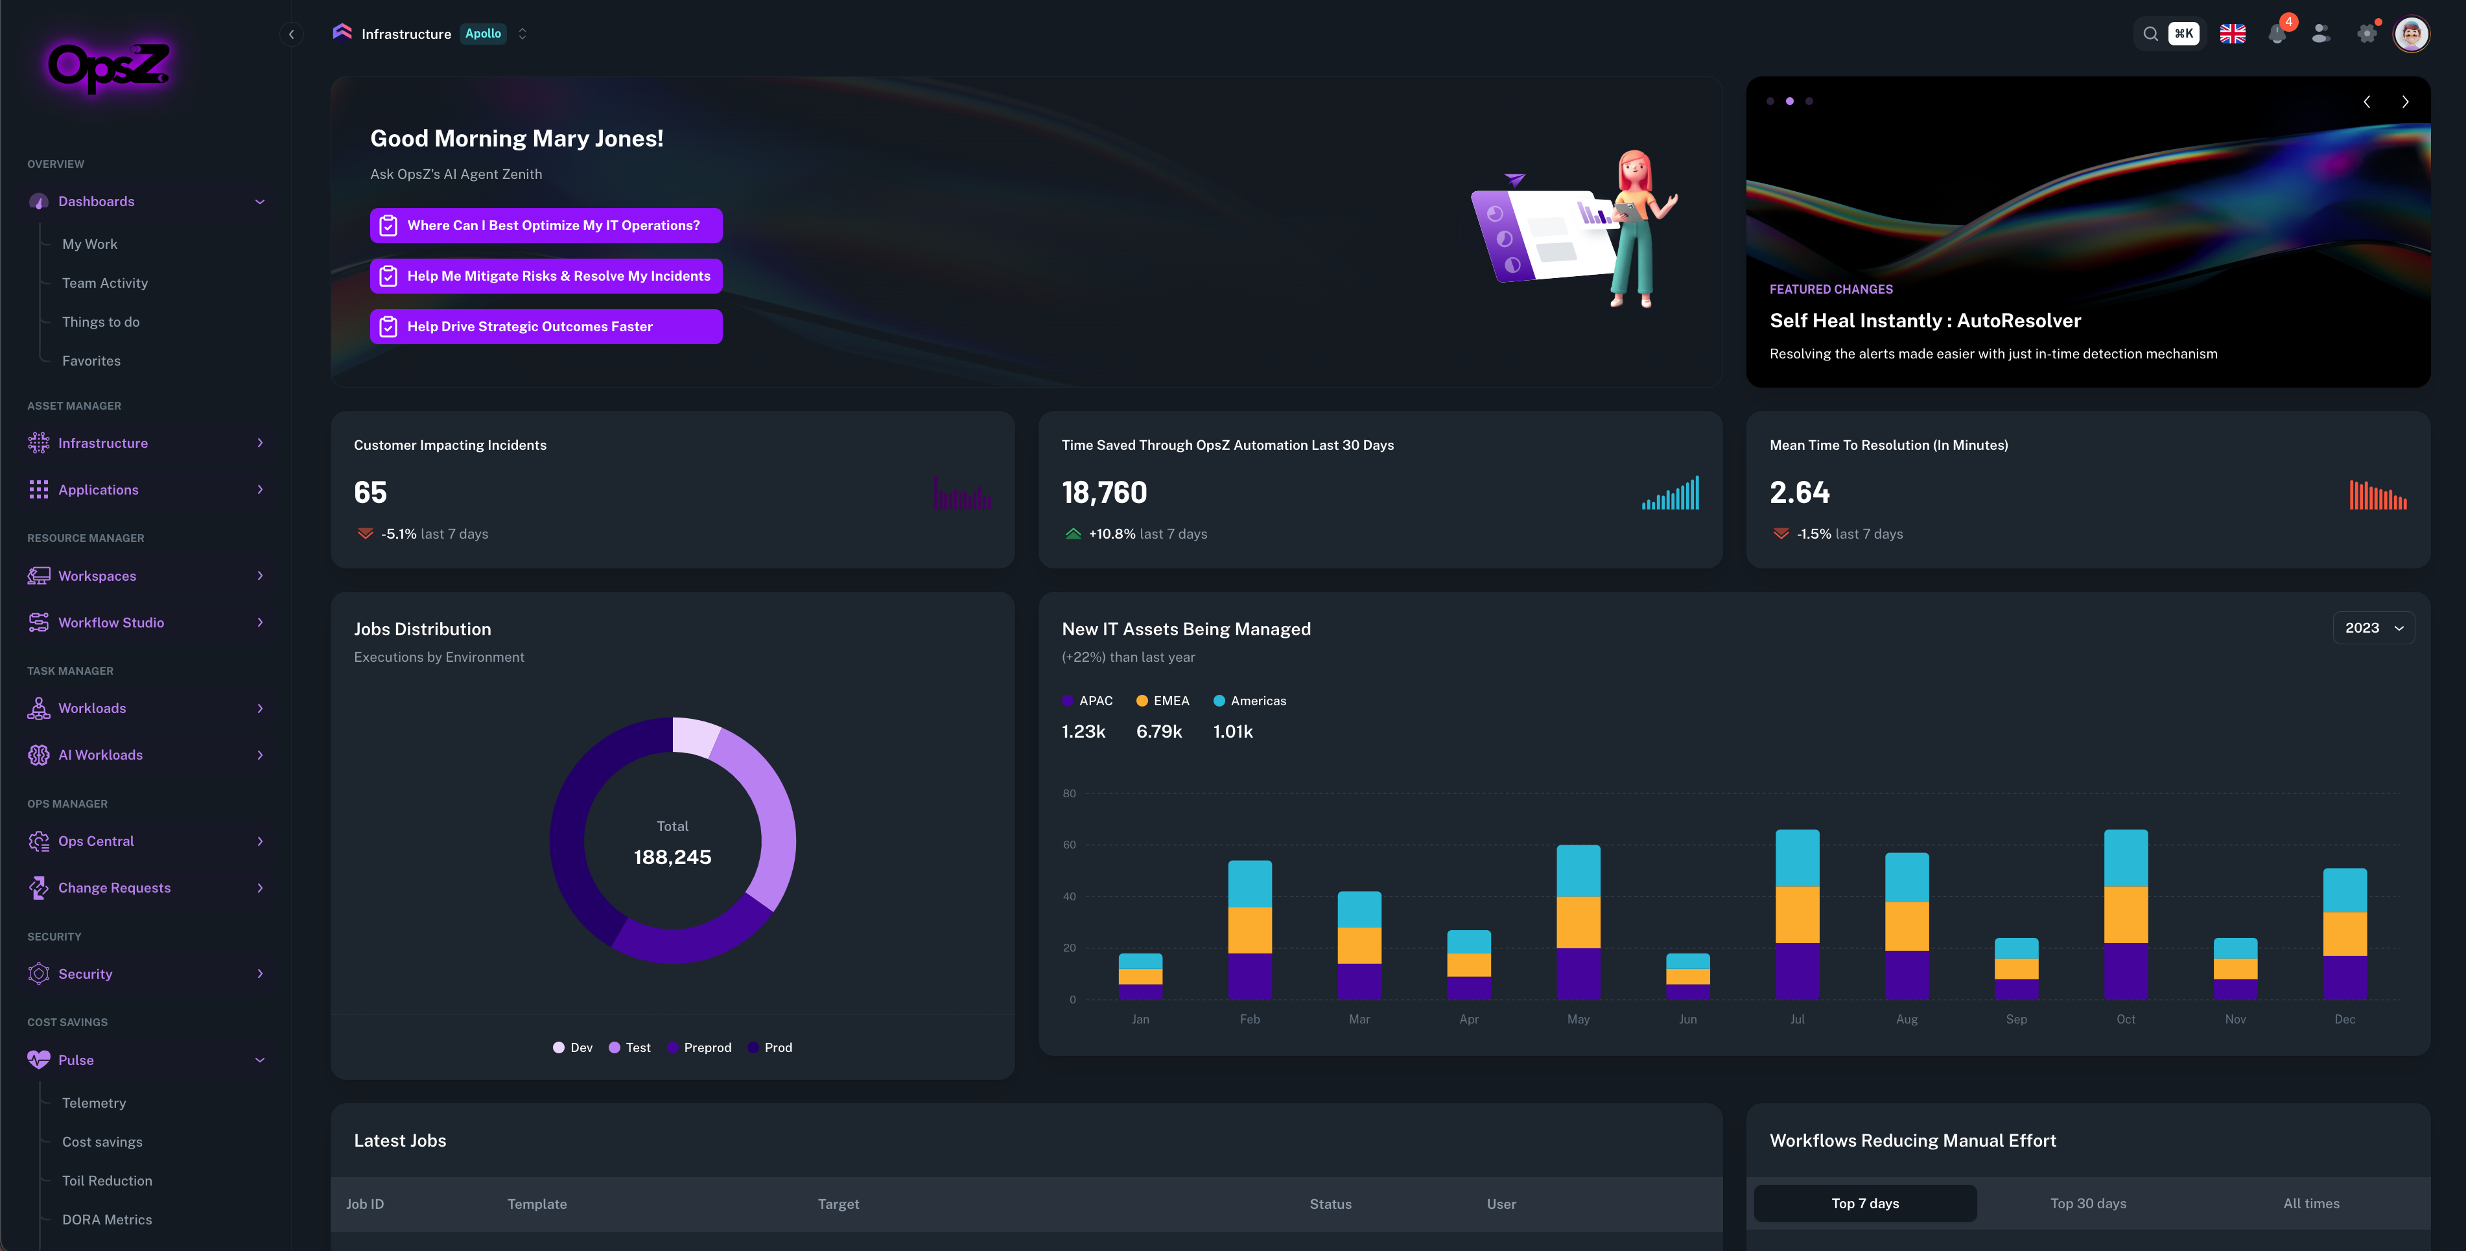2466x1251 pixels.
Task: Click Help Drive Strategic Outcomes Faster
Action: [x=546, y=327]
